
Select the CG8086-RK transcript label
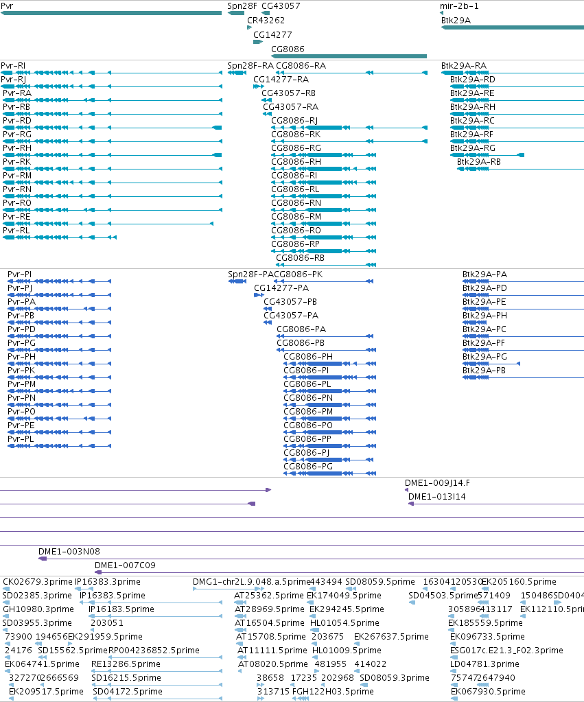296,134
